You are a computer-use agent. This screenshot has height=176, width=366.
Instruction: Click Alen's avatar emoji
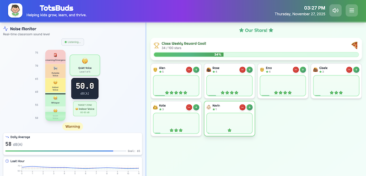coord(155,69)
